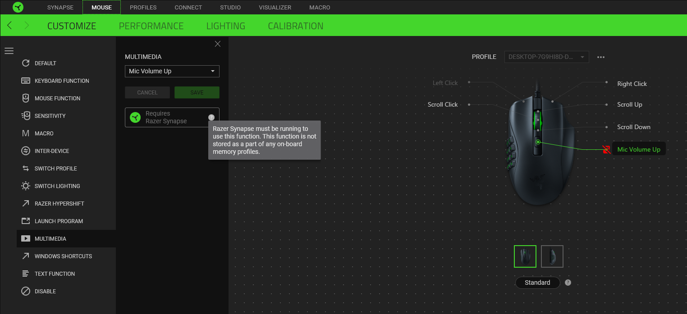
Task: Click the red Synapse-required icon near Mic Volume Up
Action: pyautogui.click(x=606, y=149)
